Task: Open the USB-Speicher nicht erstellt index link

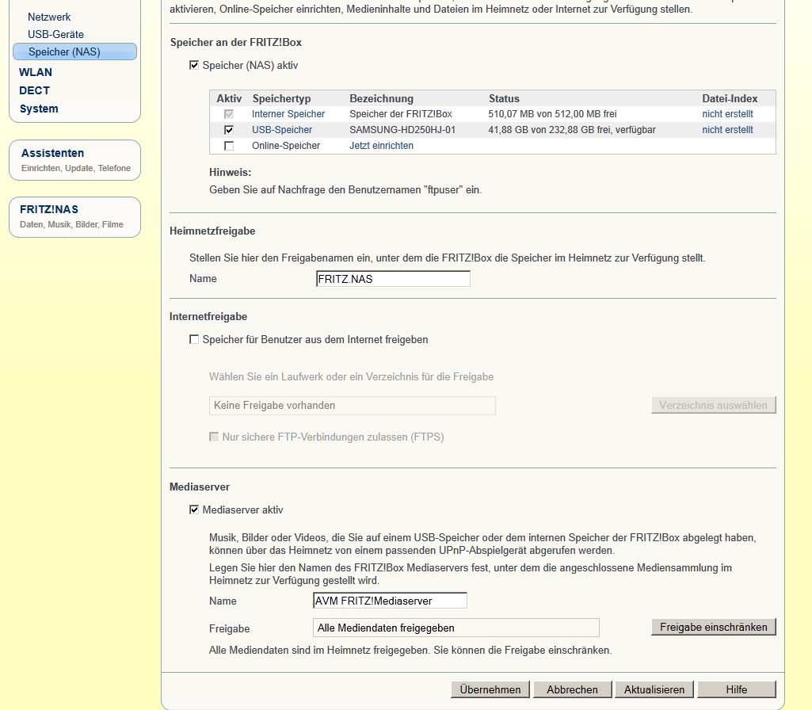Action: click(x=727, y=130)
